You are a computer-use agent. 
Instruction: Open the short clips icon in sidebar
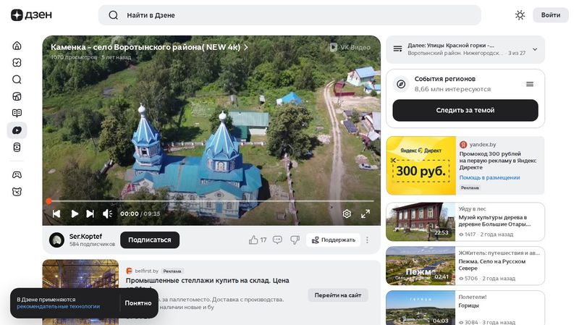point(17,147)
